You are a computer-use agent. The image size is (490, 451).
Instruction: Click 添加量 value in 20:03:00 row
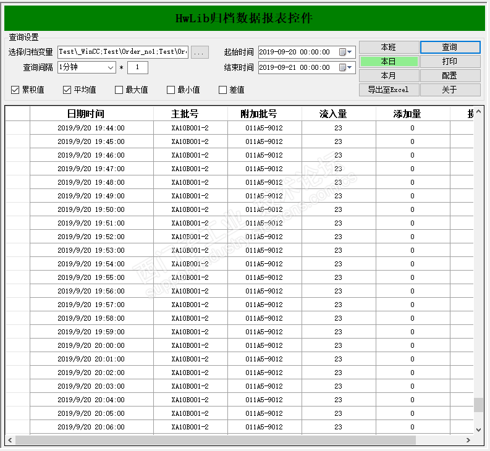click(x=413, y=386)
